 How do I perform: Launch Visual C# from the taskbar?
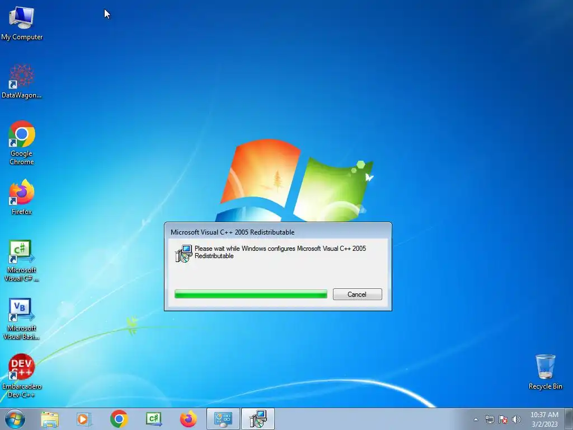(x=153, y=419)
